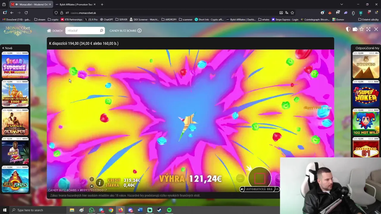
Task: Click the translate page icon
Action: click(x=287, y=13)
